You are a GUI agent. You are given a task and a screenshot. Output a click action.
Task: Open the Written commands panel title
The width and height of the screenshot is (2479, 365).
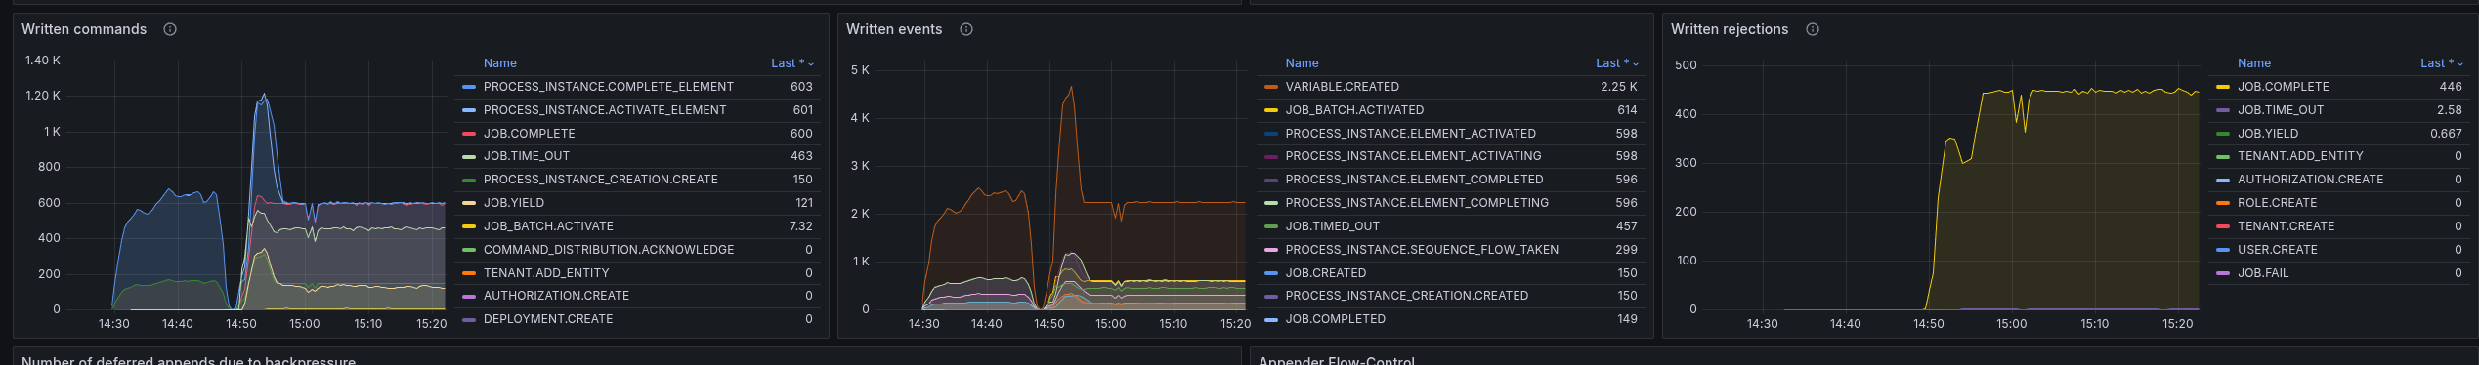click(x=84, y=29)
